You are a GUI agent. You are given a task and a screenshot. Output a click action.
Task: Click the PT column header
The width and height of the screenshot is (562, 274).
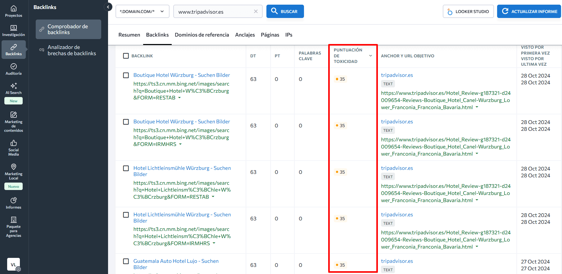tap(277, 56)
